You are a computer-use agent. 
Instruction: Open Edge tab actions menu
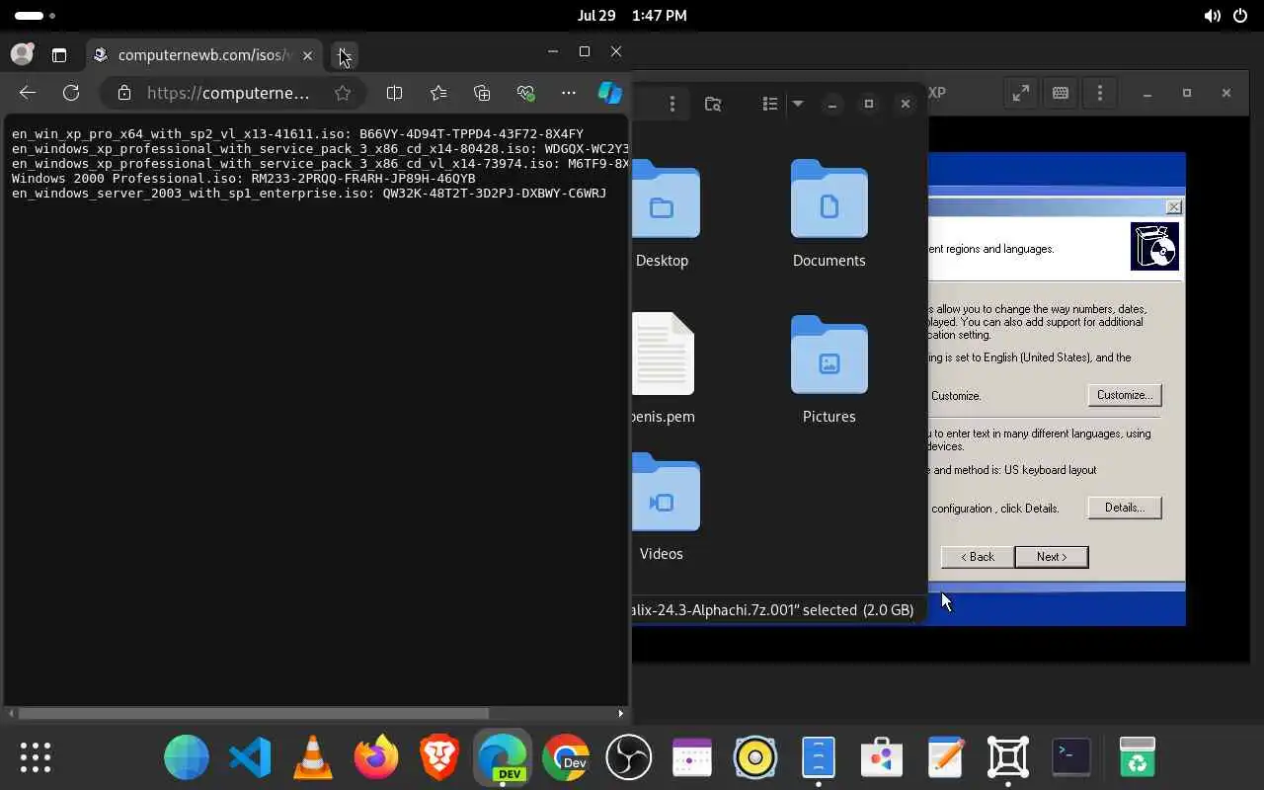pos(59,55)
